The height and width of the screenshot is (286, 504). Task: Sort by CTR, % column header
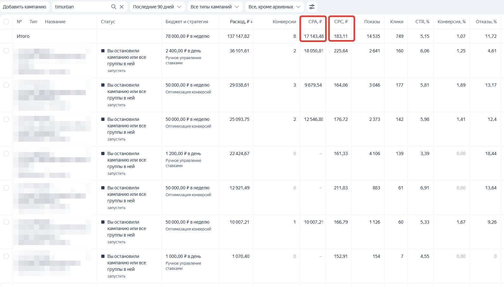(422, 22)
